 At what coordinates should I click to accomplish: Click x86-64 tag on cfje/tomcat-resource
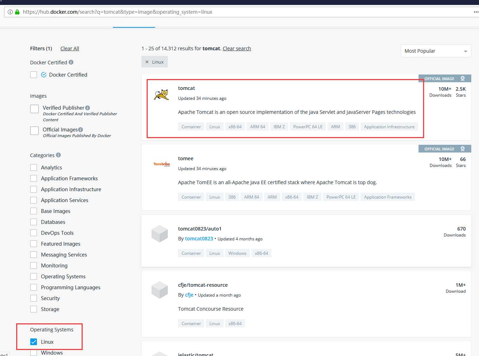(235, 324)
